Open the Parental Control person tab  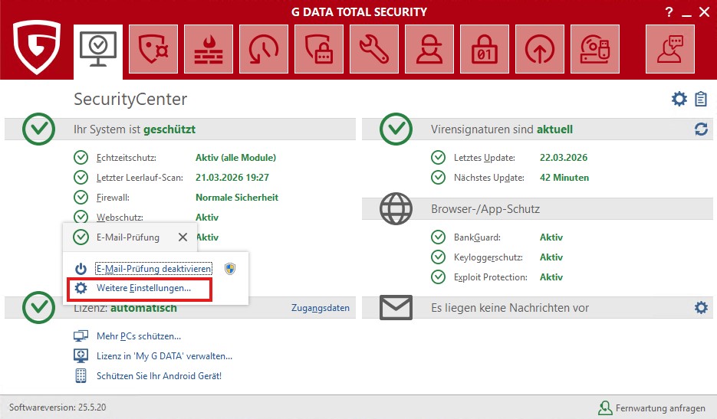pyautogui.click(x=429, y=49)
